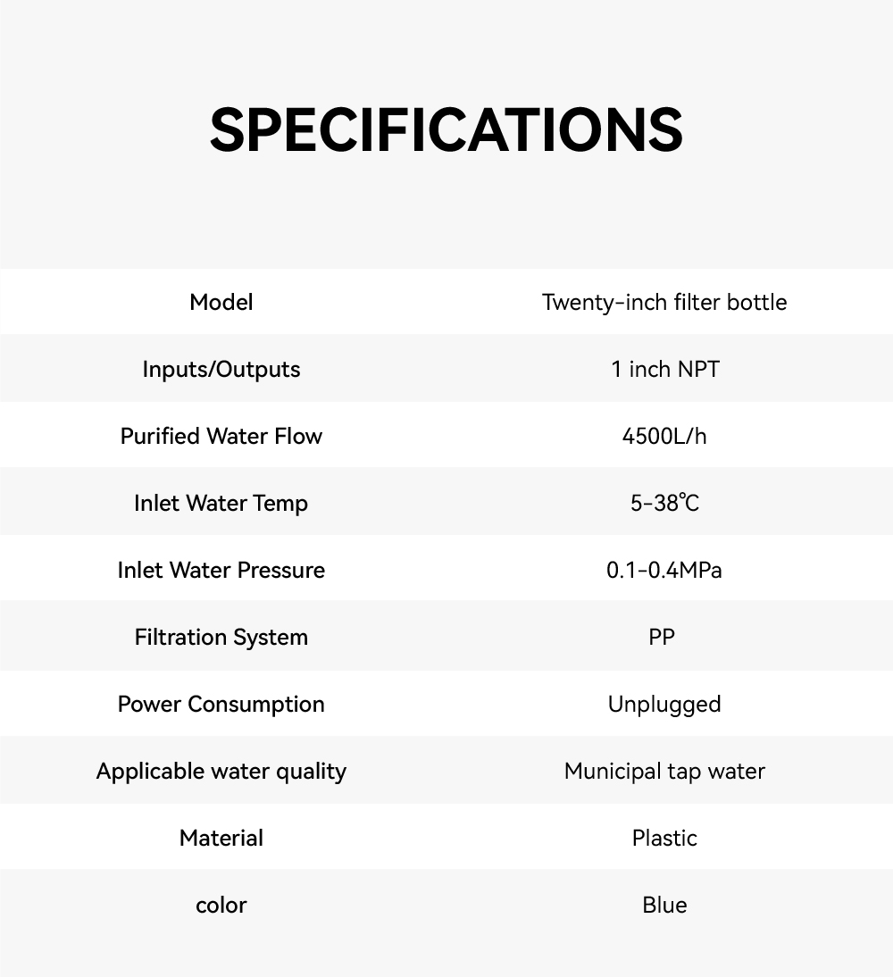
Task: Click the Purified Water Flow label
Action: (x=221, y=436)
